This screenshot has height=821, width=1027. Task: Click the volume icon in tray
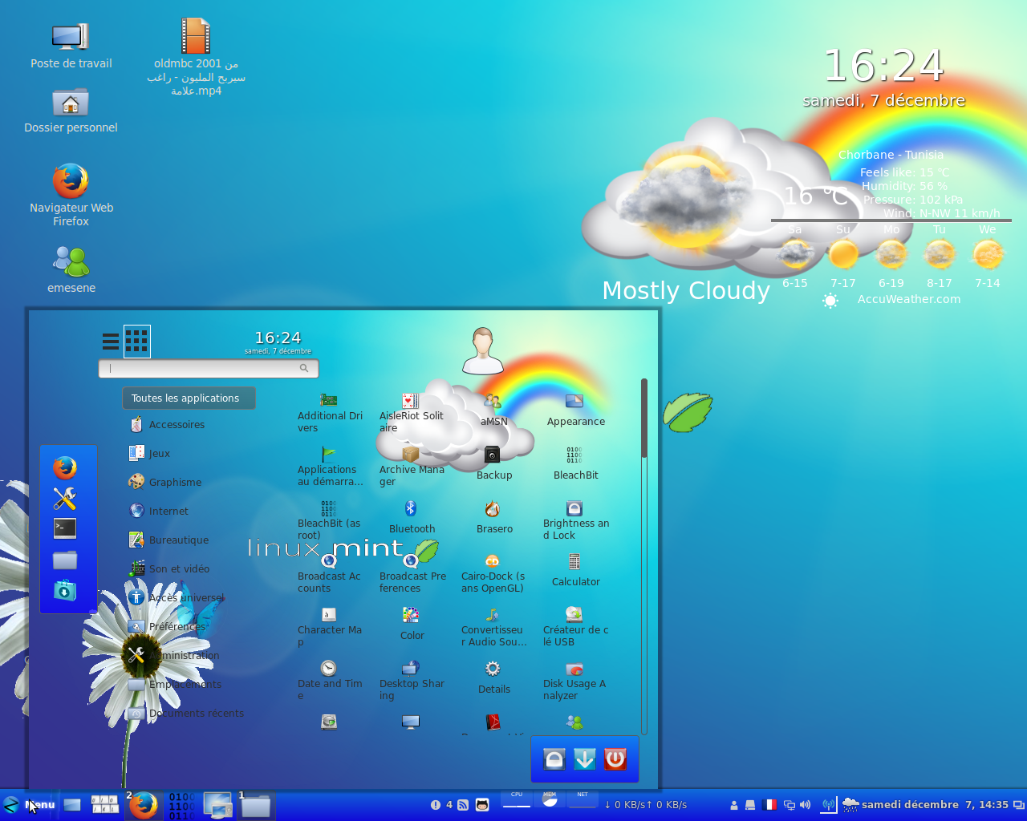(806, 805)
